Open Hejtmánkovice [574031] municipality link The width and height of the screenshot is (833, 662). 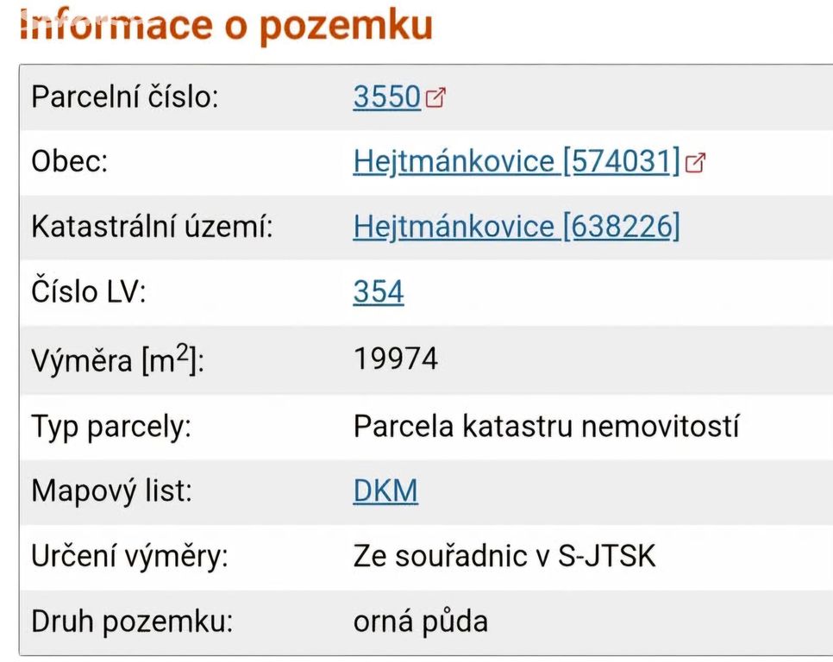tap(517, 161)
